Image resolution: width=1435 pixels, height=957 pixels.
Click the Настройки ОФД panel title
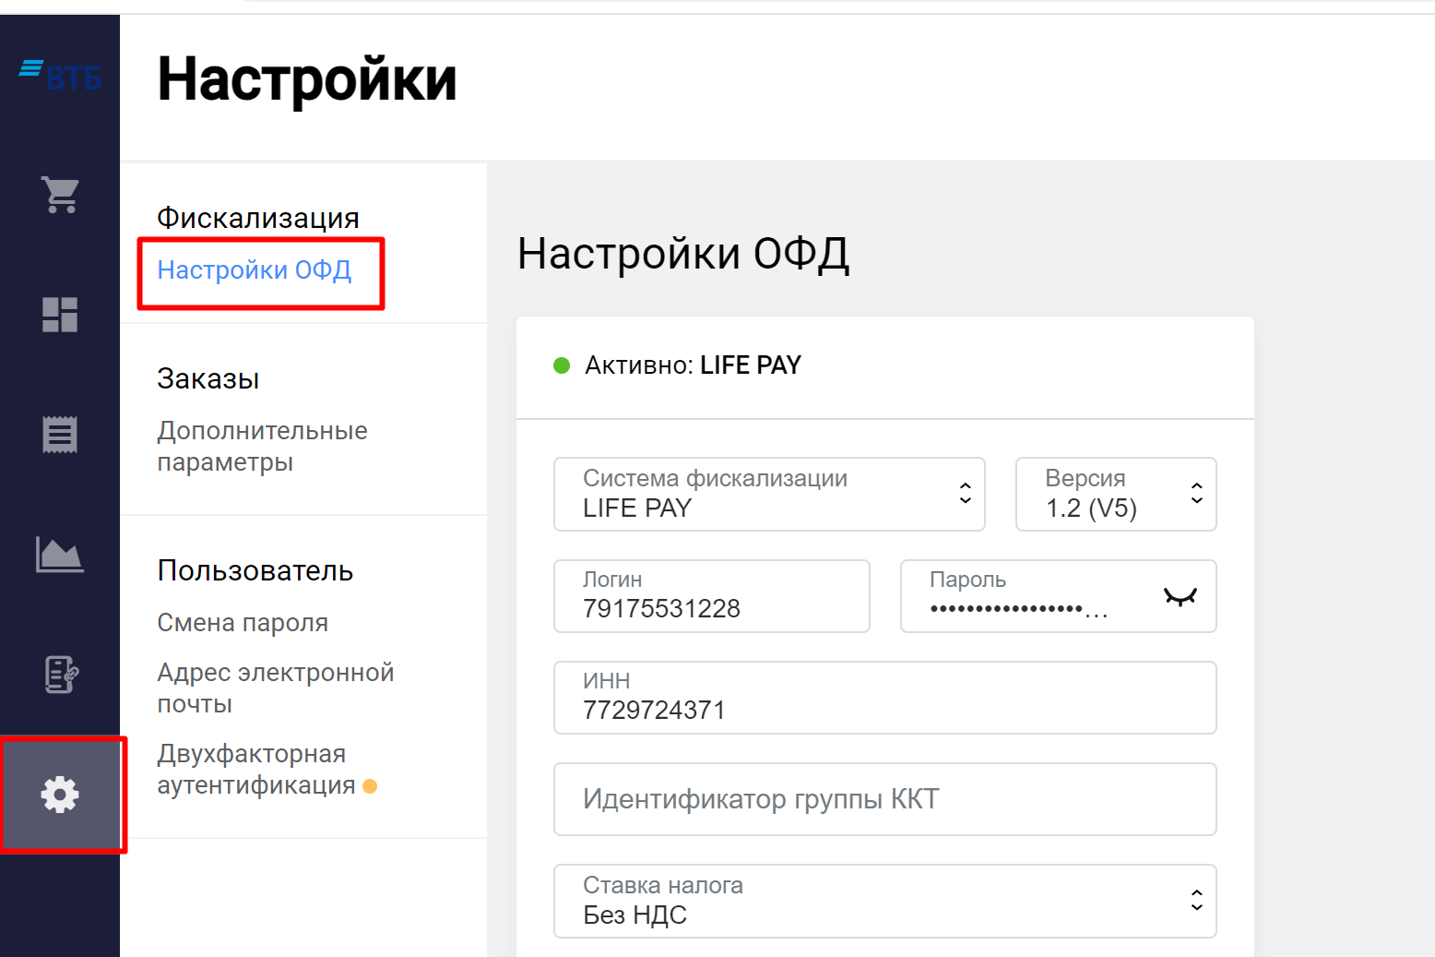[683, 253]
